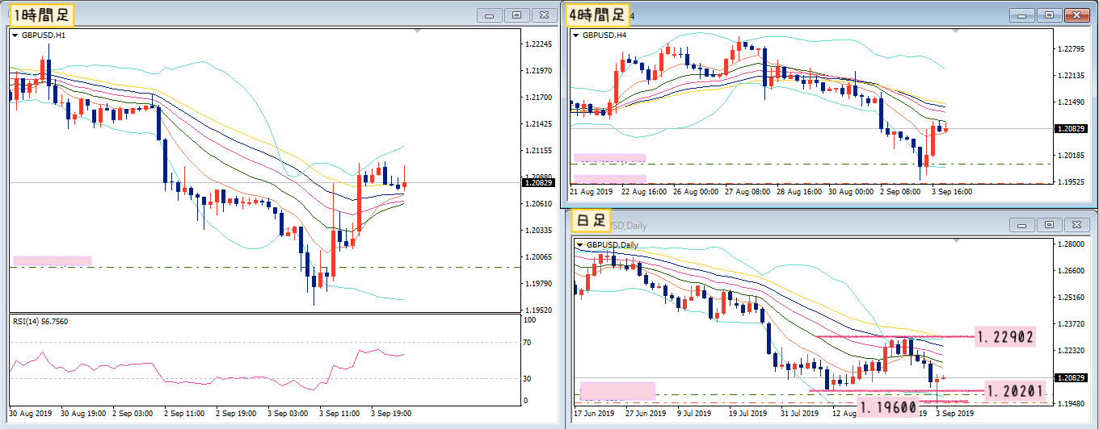Click current price tag 1.20829 in Daily chart
Viewport: 1099px width, 429px height.
pos(1072,377)
